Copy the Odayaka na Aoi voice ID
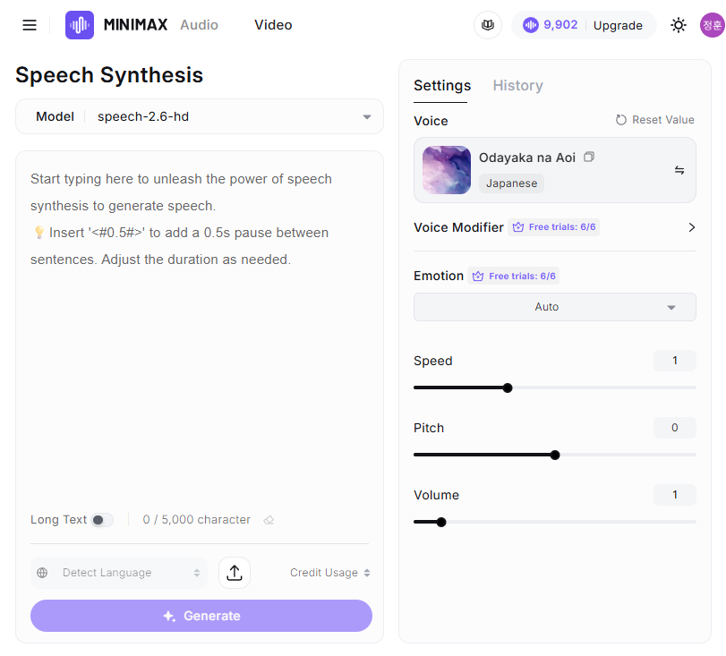The image size is (726, 656). 589,158
